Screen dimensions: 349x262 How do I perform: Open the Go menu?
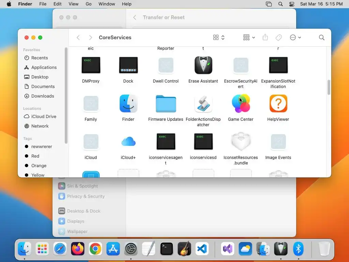[x=89, y=4]
